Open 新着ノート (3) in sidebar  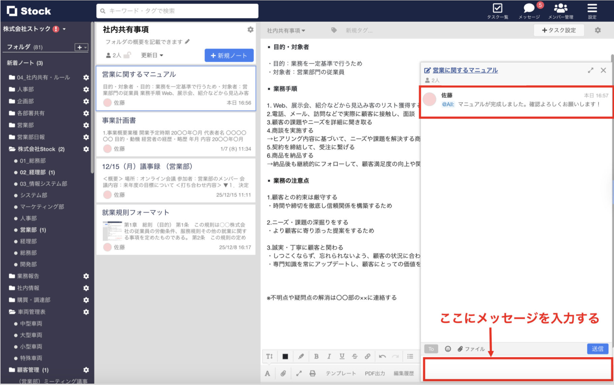[x=25, y=63]
